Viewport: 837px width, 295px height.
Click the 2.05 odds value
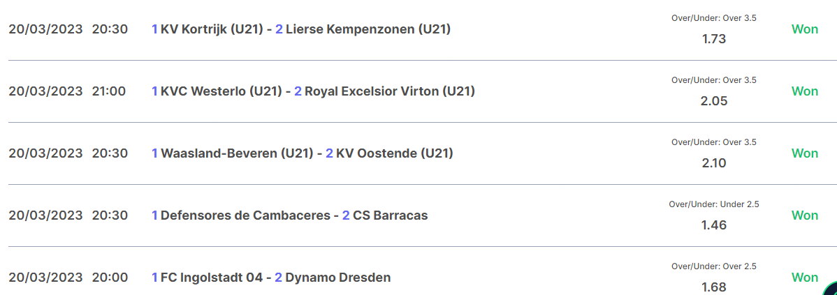click(714, 101)
